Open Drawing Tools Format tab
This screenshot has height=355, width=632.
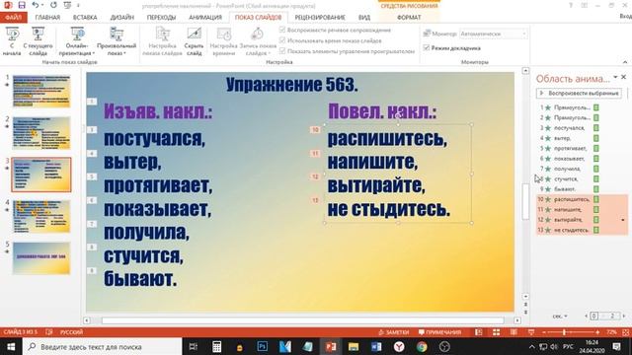coord(409,18)
